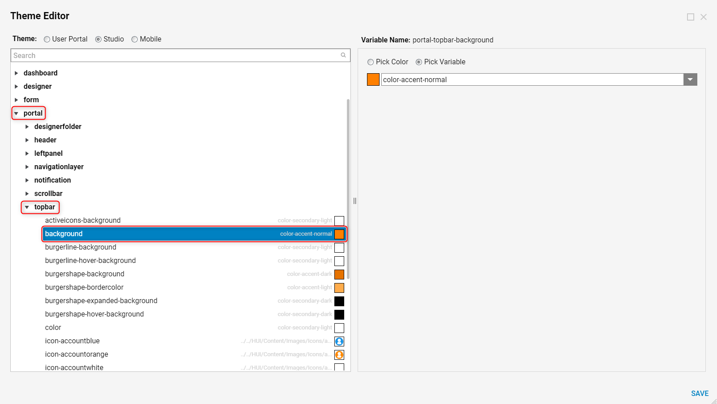This screenshot has width=717, height=404.
Task: Select the background item under topbar
Action: pos(194,234)
